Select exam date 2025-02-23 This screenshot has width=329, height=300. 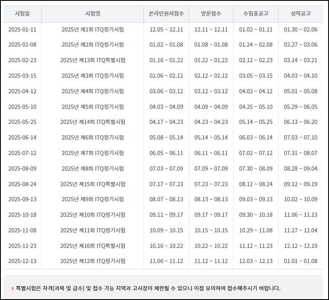click(x=22, y=61)
